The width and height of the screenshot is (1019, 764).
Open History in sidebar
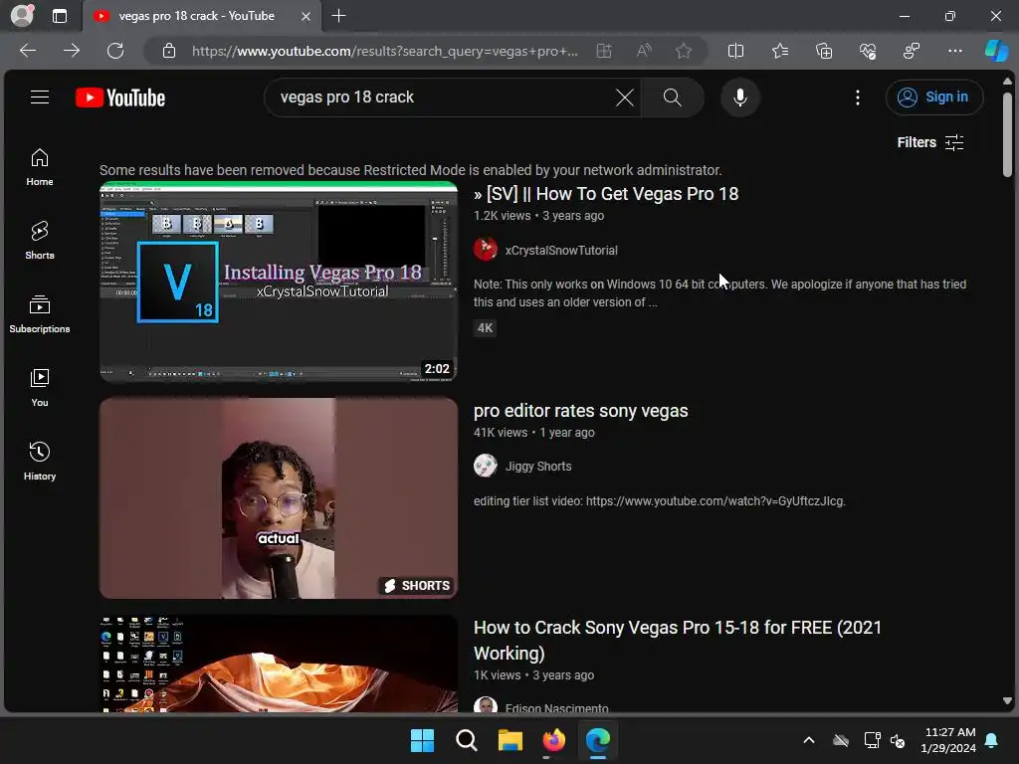point(40,462)
